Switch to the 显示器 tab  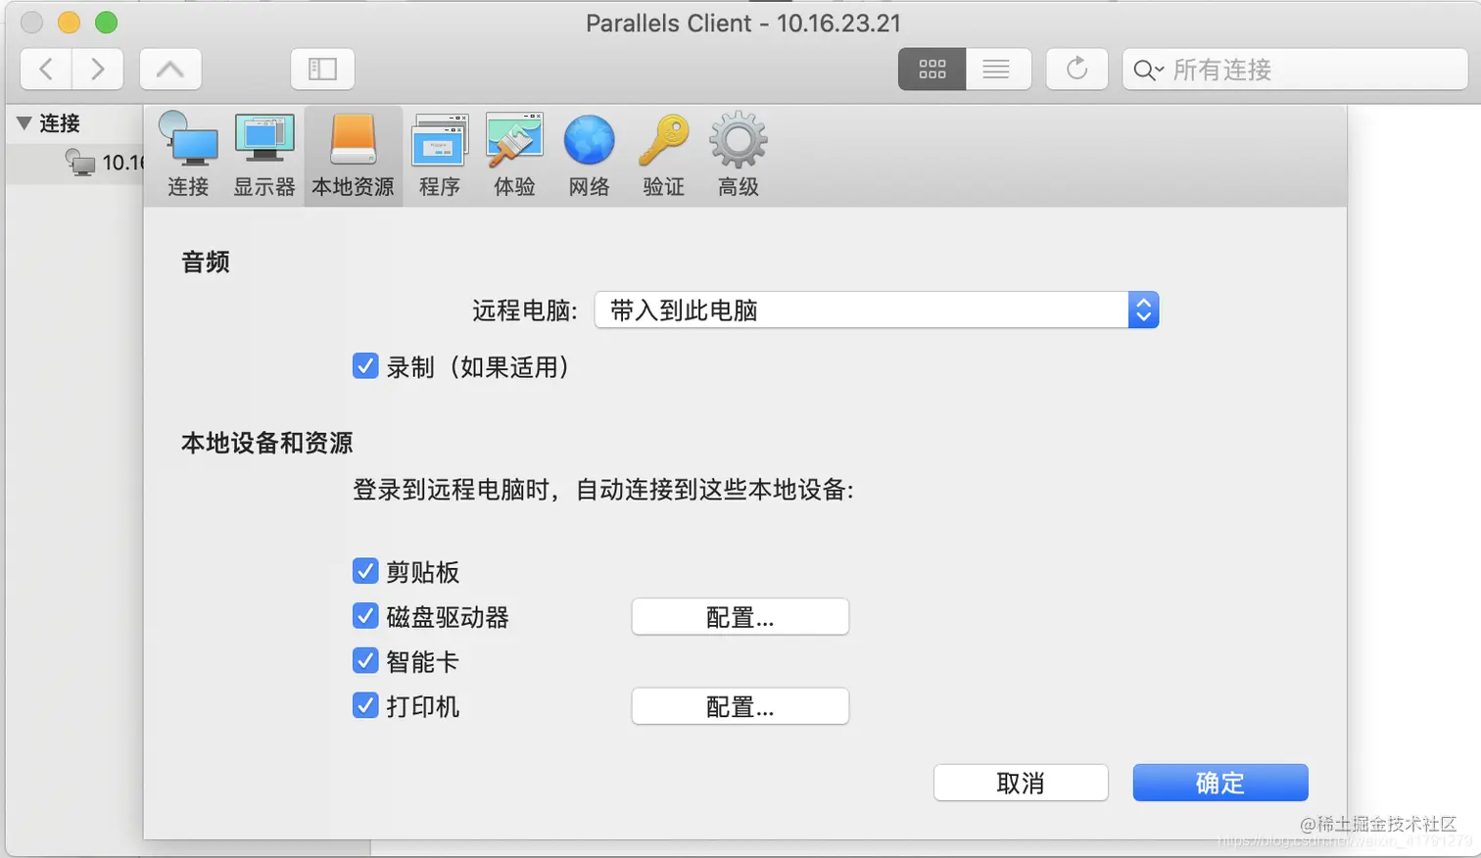pos(264,155)
